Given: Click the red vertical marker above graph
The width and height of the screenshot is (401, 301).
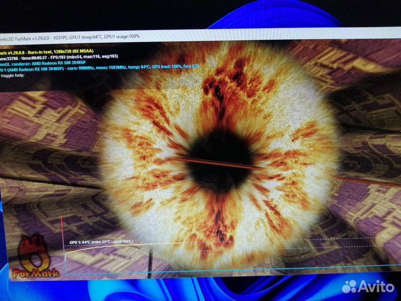Looking at the screenshot, I should click(x=61, y=229).
